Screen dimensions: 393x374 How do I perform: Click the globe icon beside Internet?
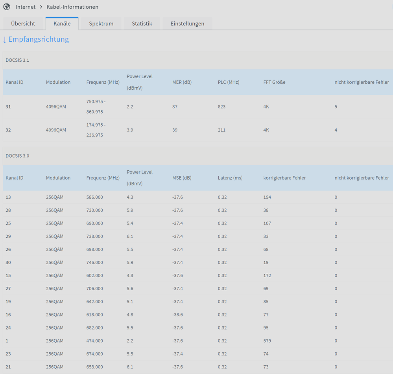(6, 7)
